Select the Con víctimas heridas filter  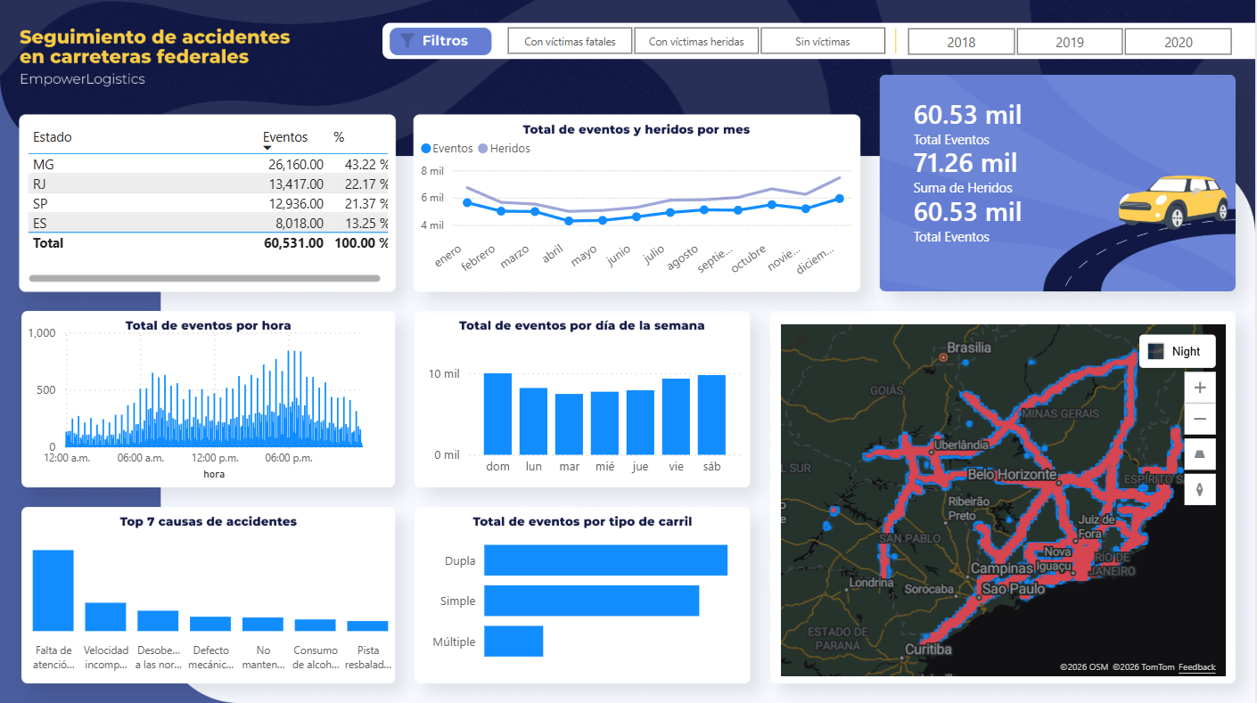pos(695,40)
